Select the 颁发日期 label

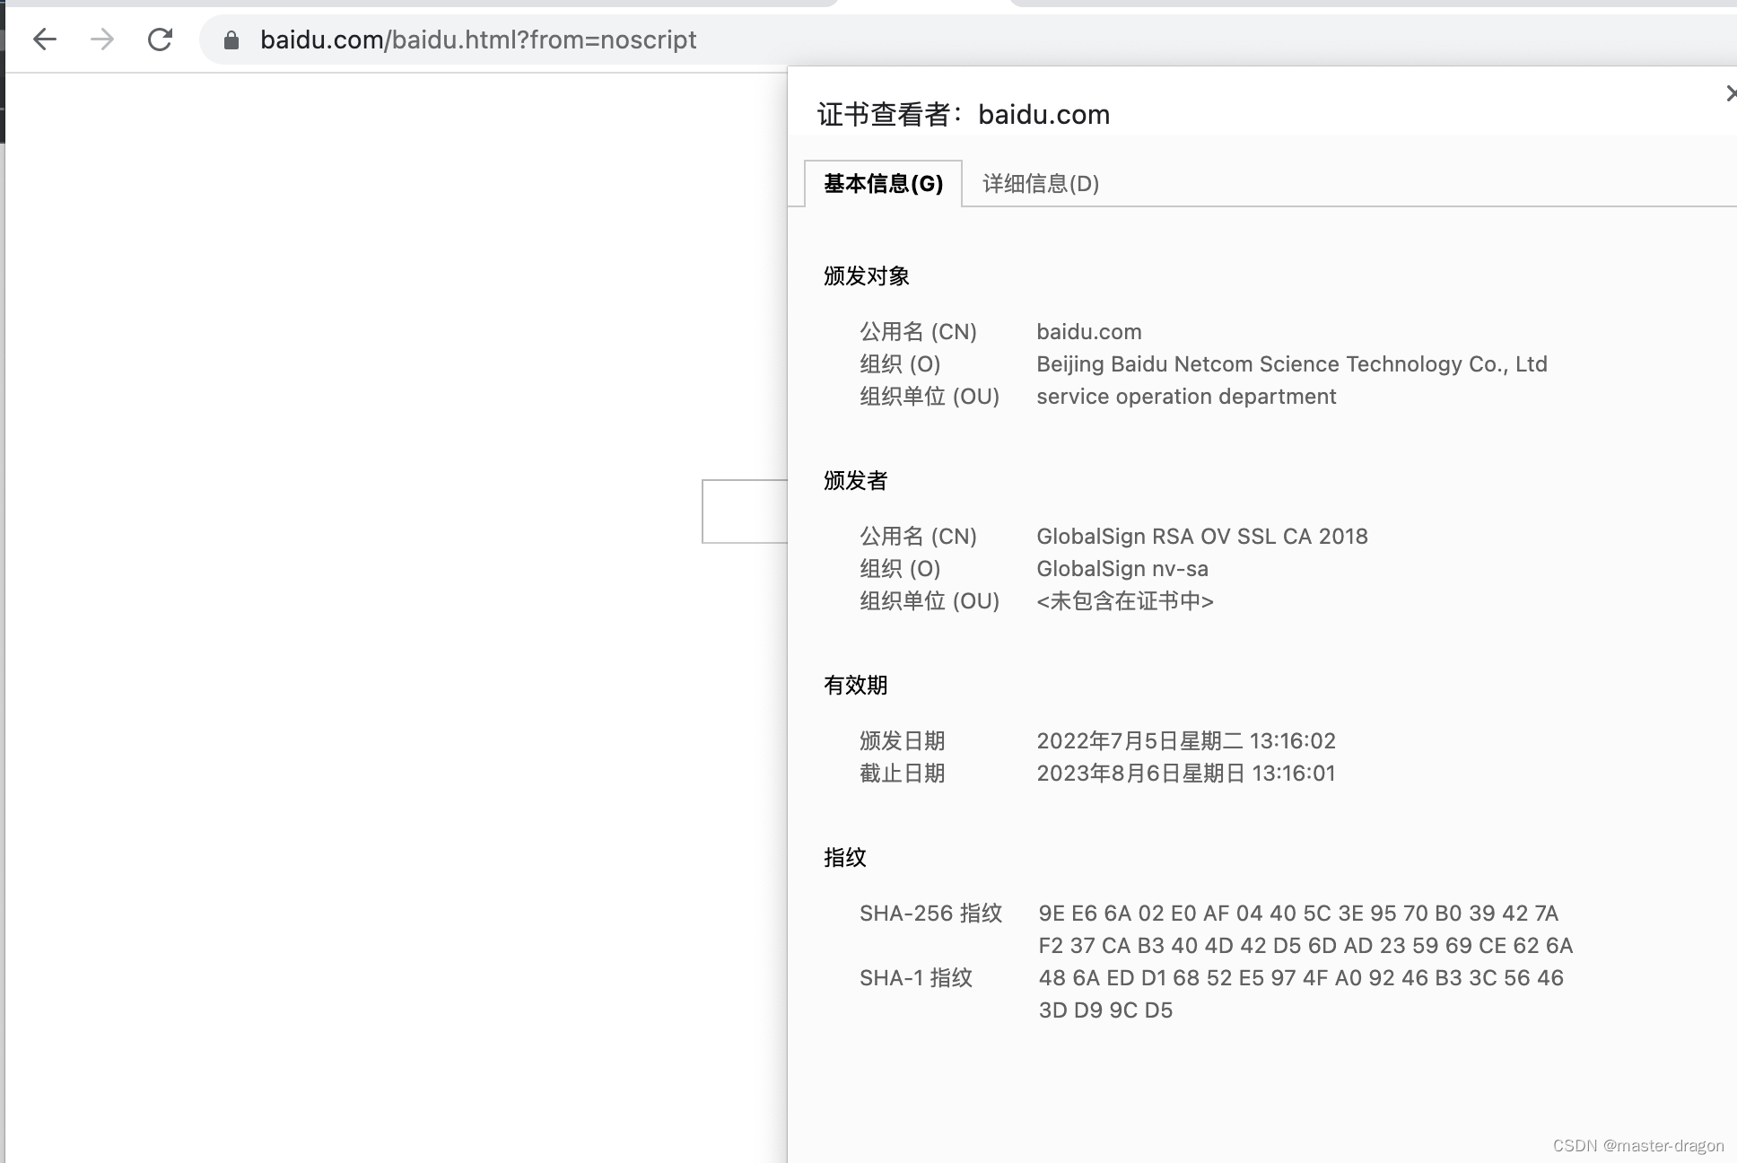point(903,741)
